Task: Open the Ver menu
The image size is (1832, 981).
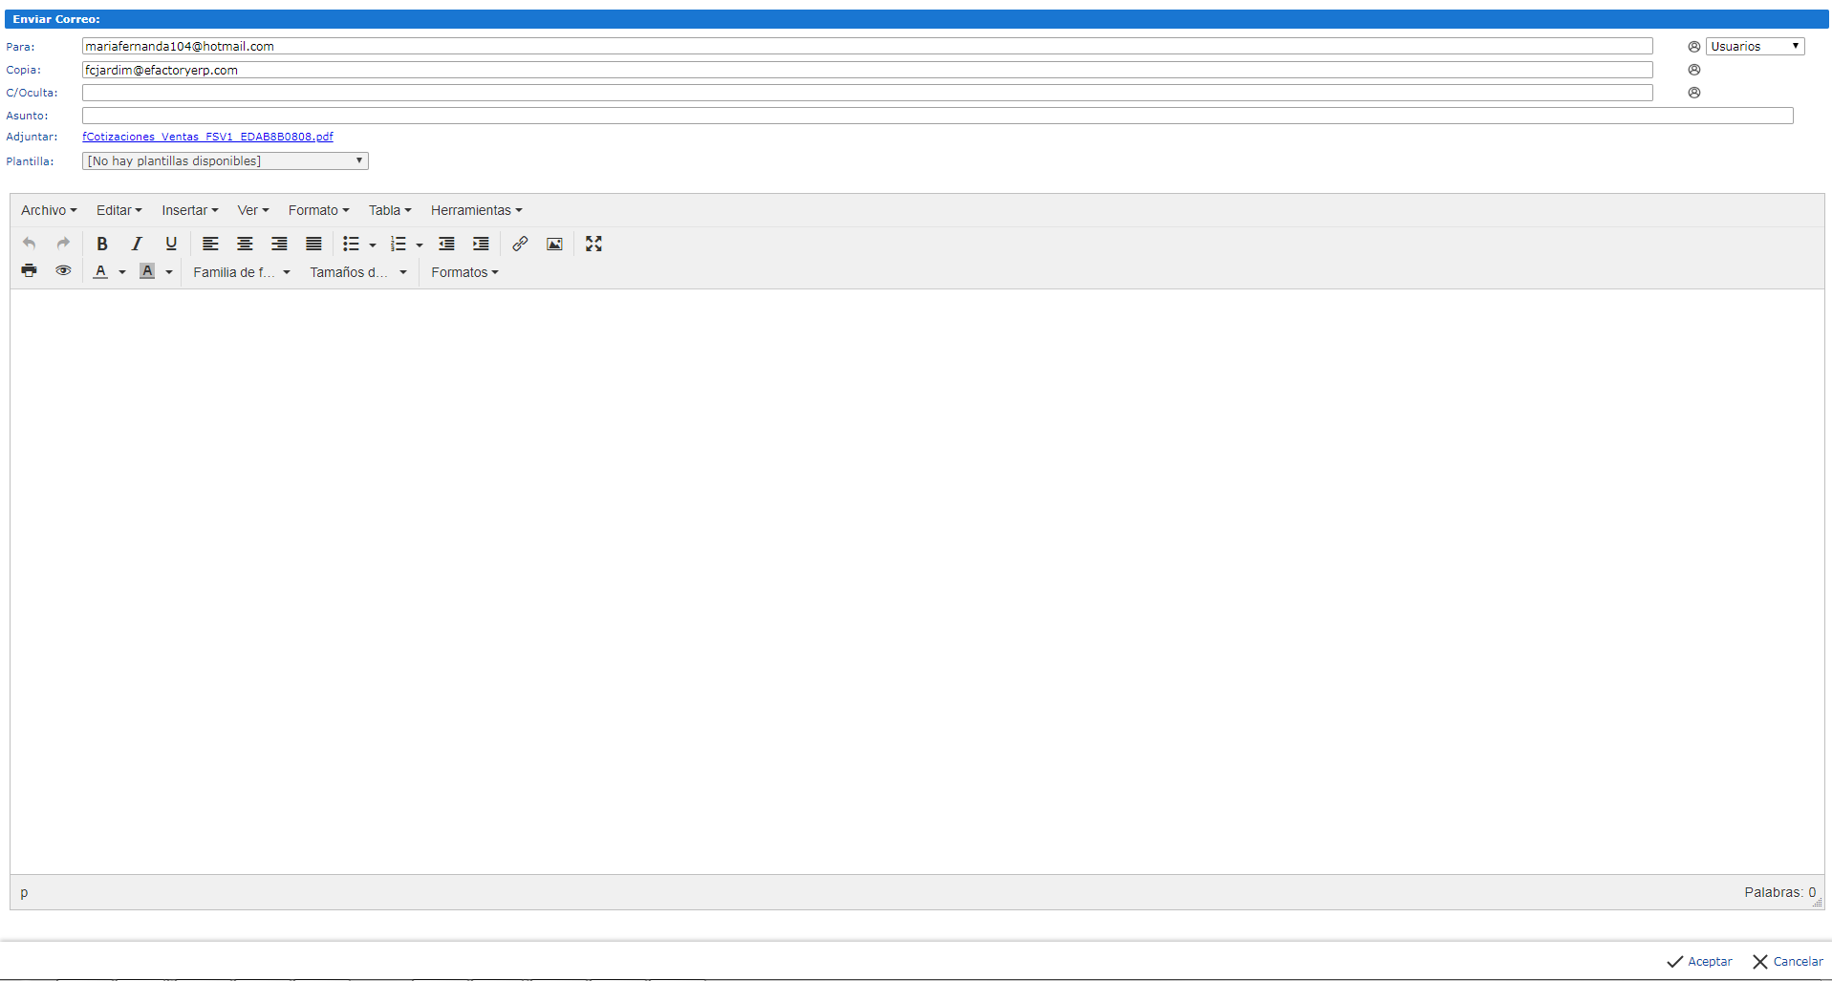Action: point(253,210)
